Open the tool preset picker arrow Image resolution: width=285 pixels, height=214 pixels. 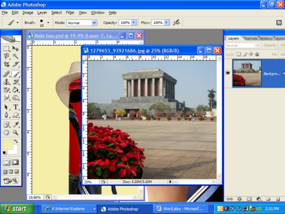pyautogui.click(x=18, y=23)
